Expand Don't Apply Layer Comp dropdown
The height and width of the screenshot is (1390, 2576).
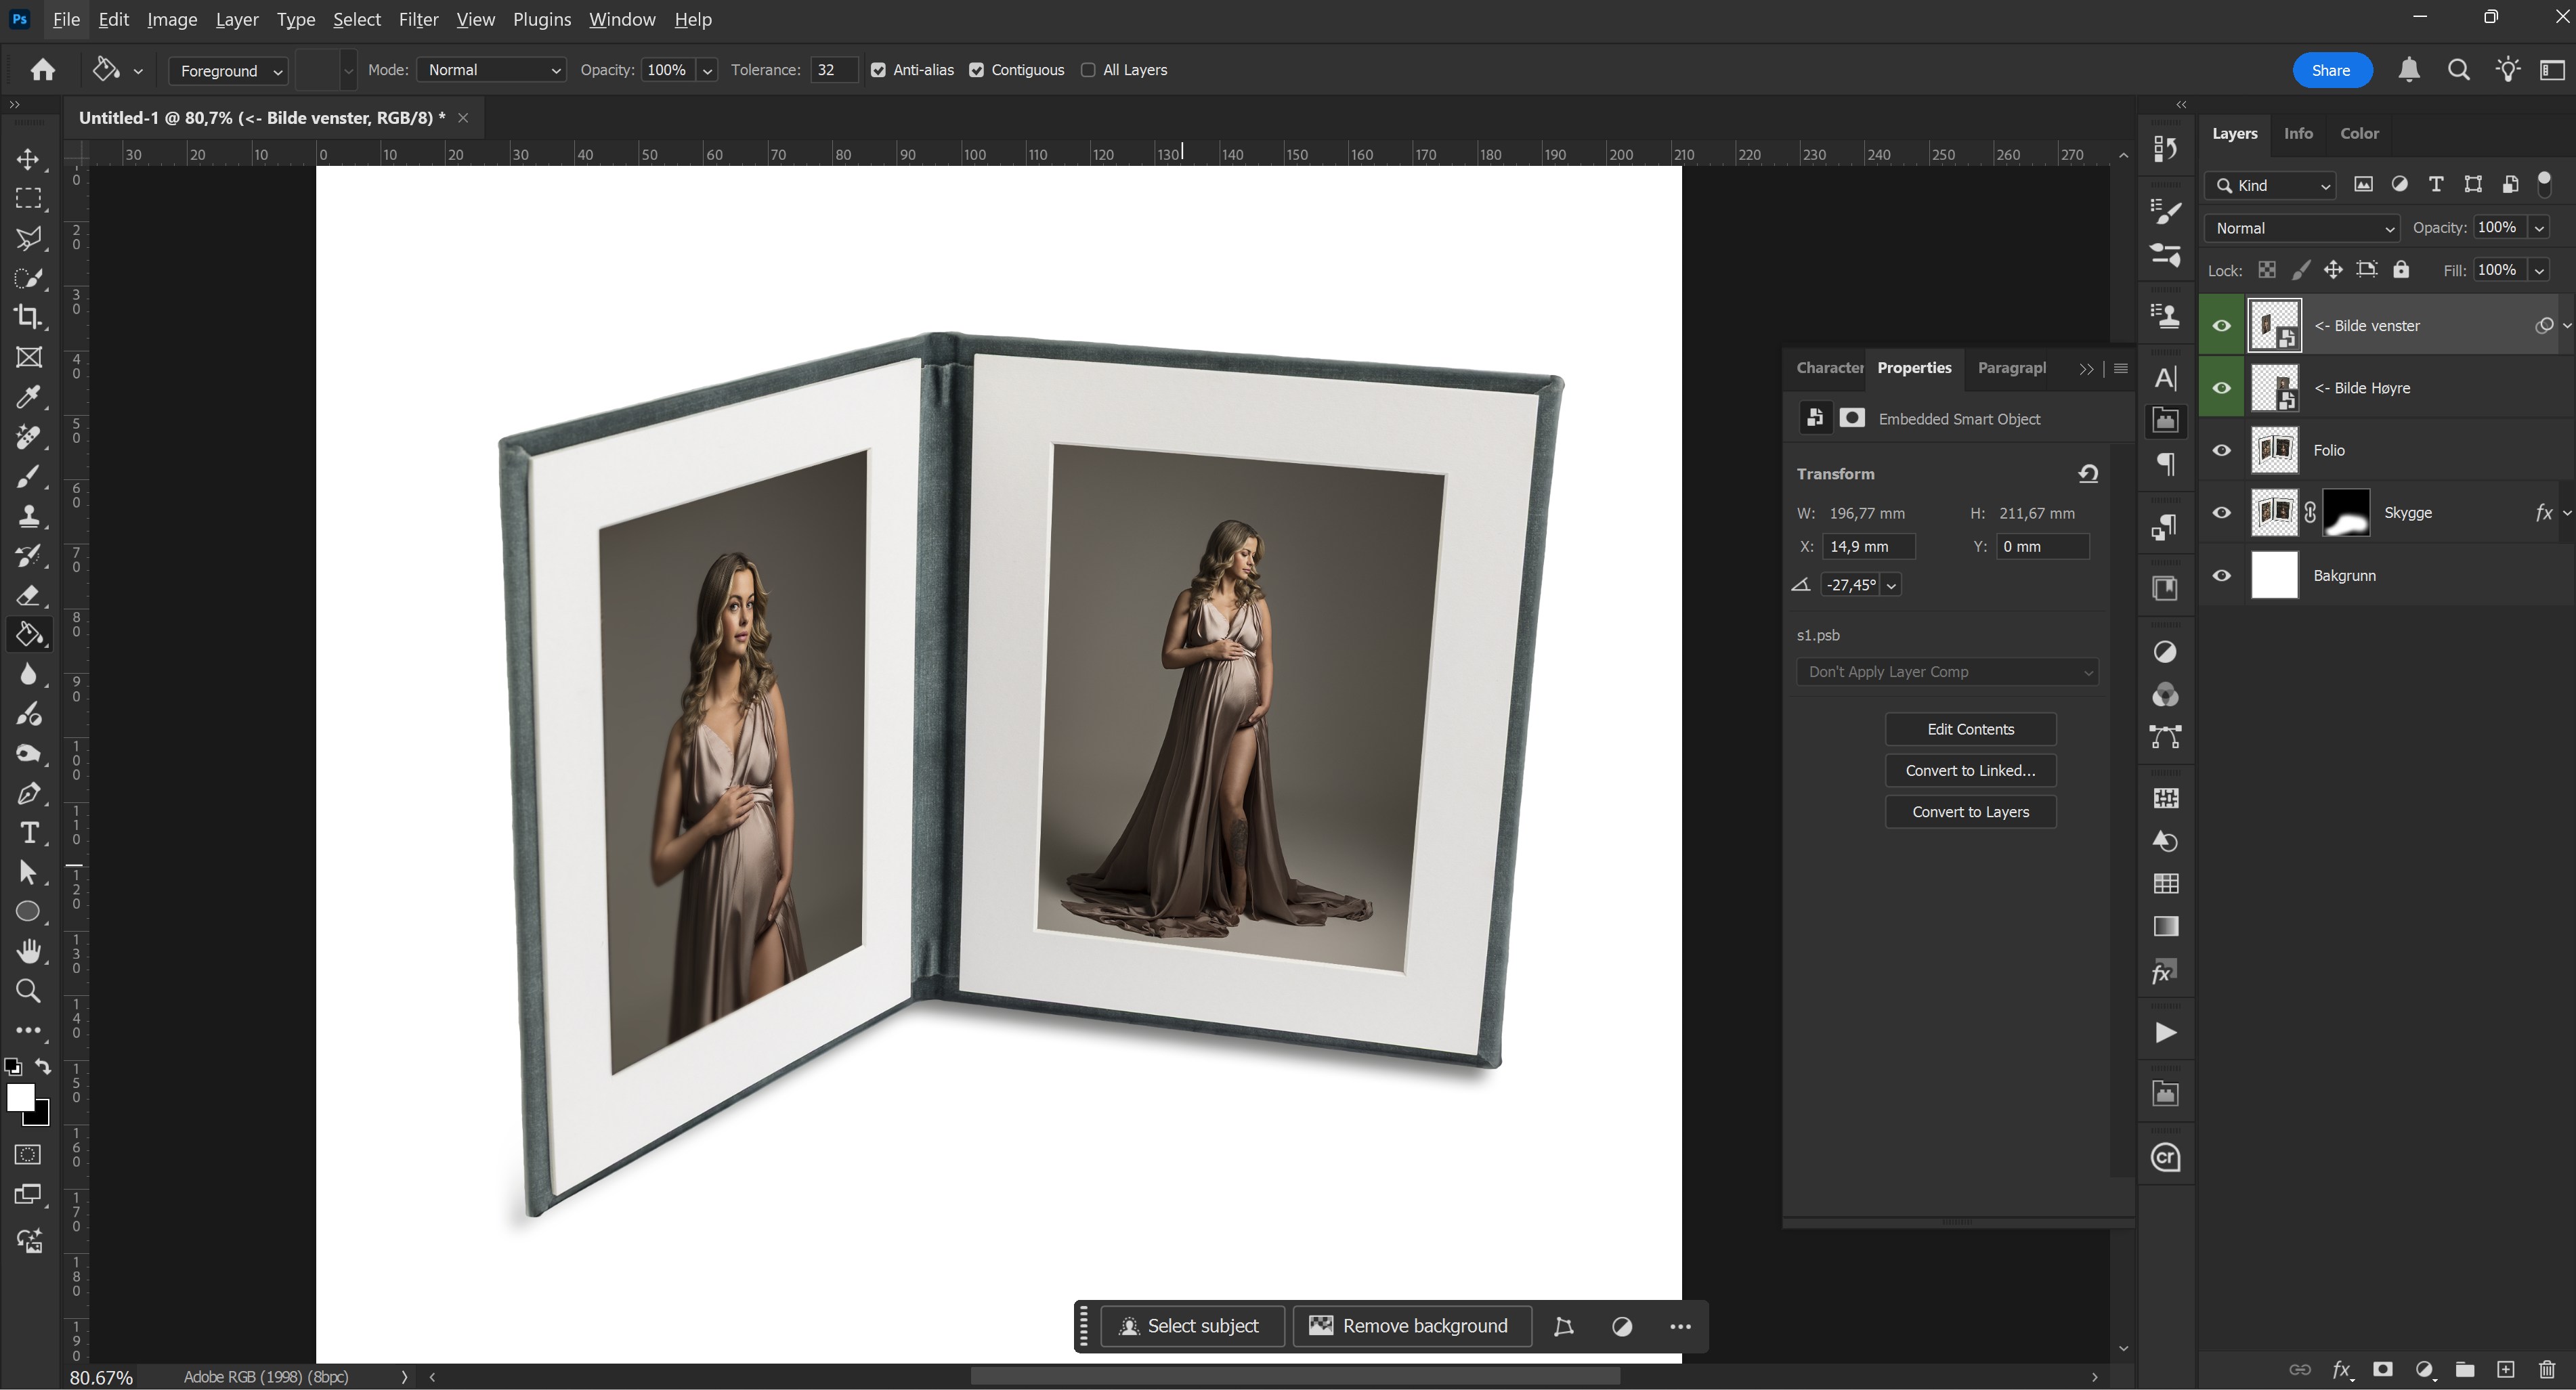click(x=1946, y=672)
